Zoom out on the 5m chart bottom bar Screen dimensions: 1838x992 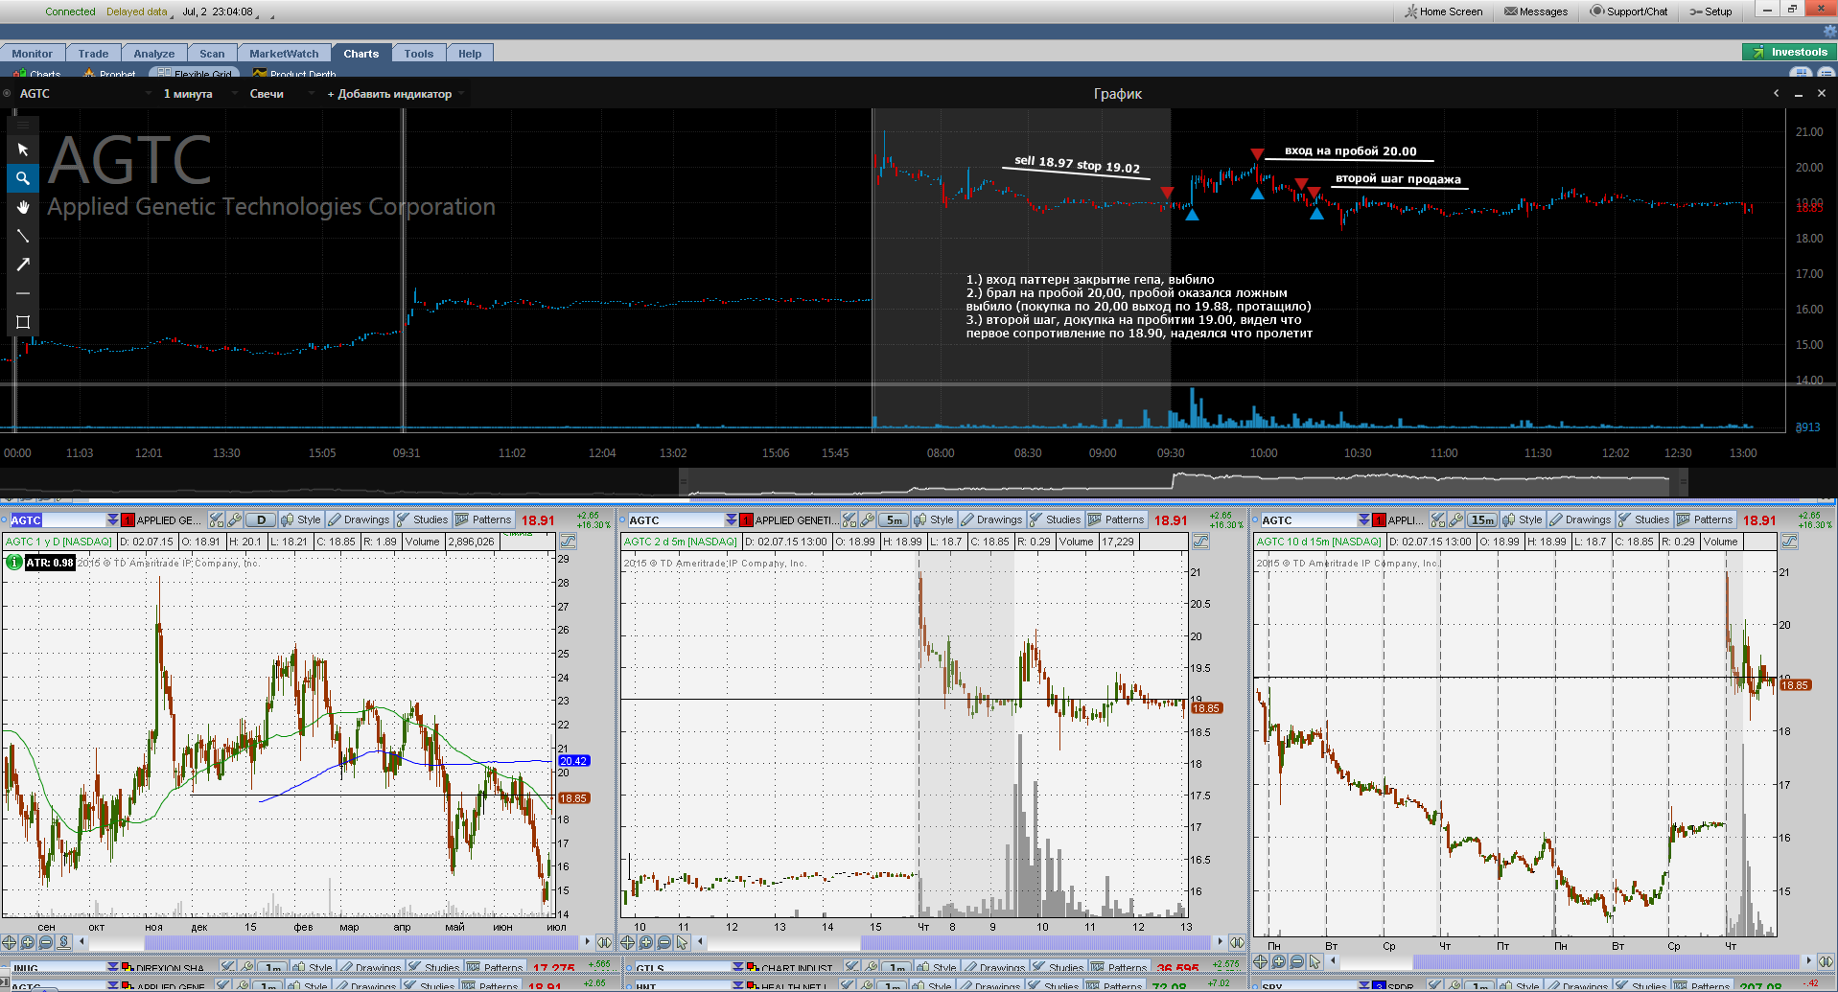pyautogui.click(x=664, y=942)
